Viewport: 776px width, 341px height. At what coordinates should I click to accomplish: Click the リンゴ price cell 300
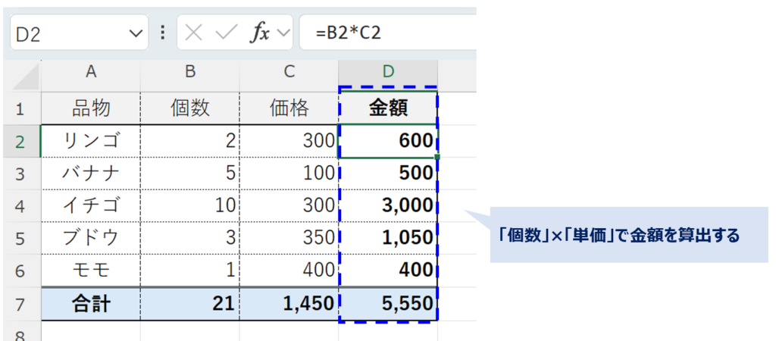tap(289, 141)
